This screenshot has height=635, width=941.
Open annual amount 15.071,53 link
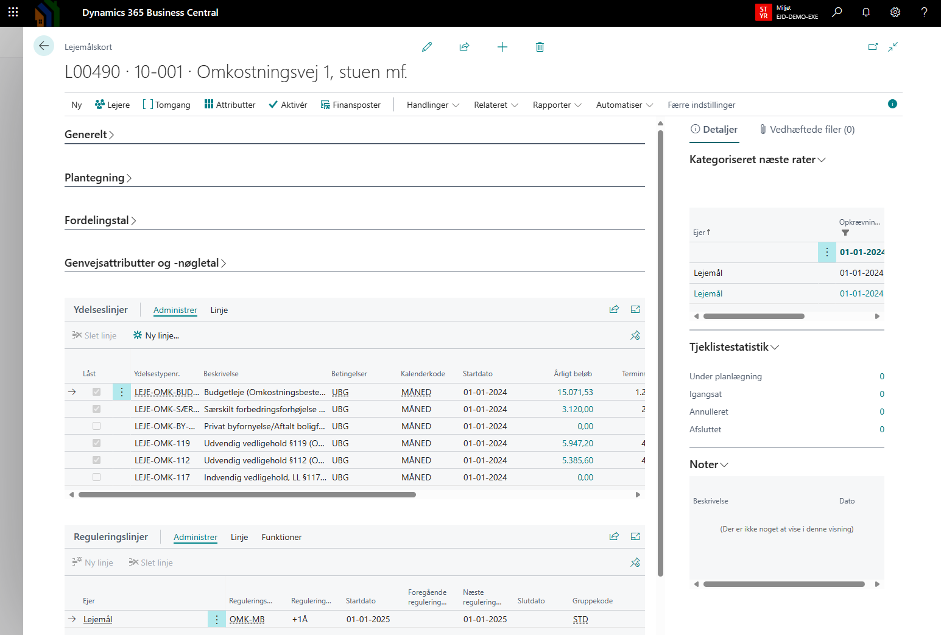tap(575, 392)
